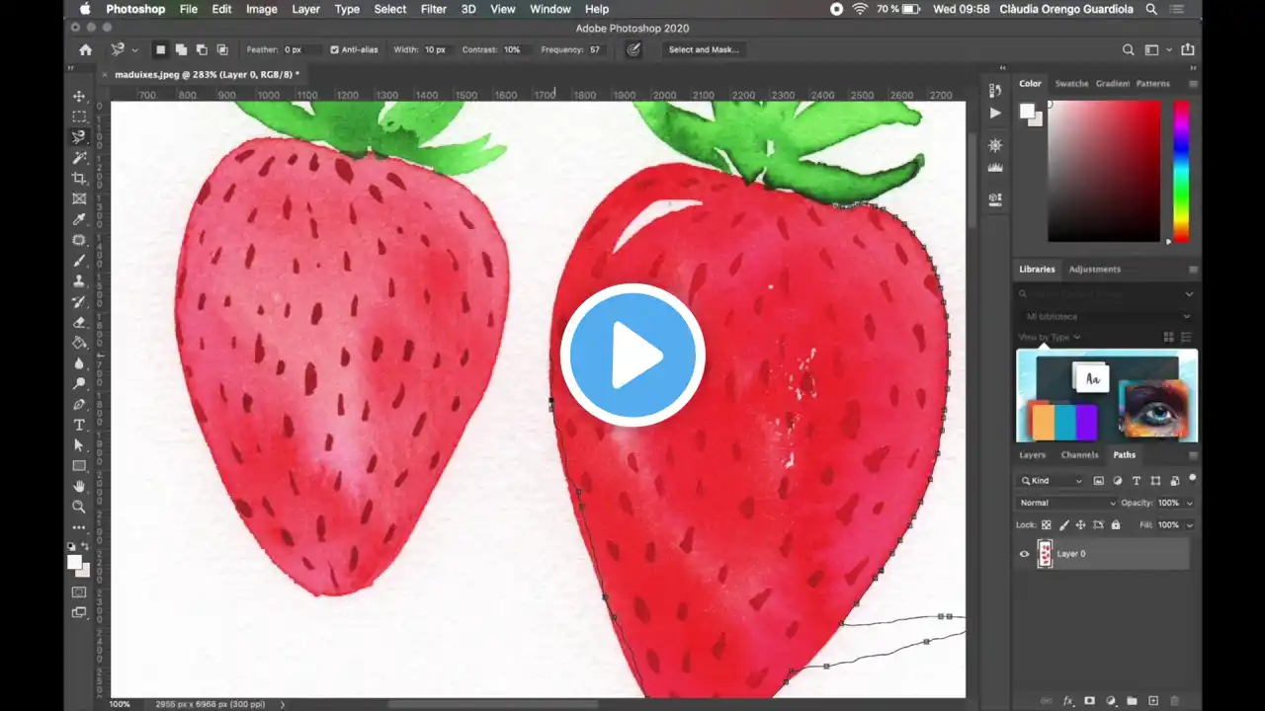This screenshot has width=1265, height=711.
Task: Click the Select and Mask button
Action: [704, 49]
